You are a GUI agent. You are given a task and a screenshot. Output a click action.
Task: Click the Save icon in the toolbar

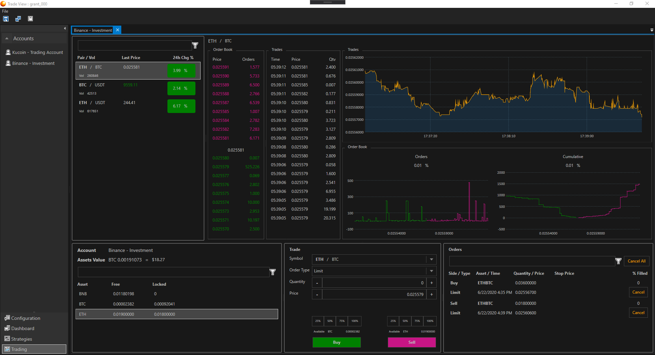click(6, 19)
